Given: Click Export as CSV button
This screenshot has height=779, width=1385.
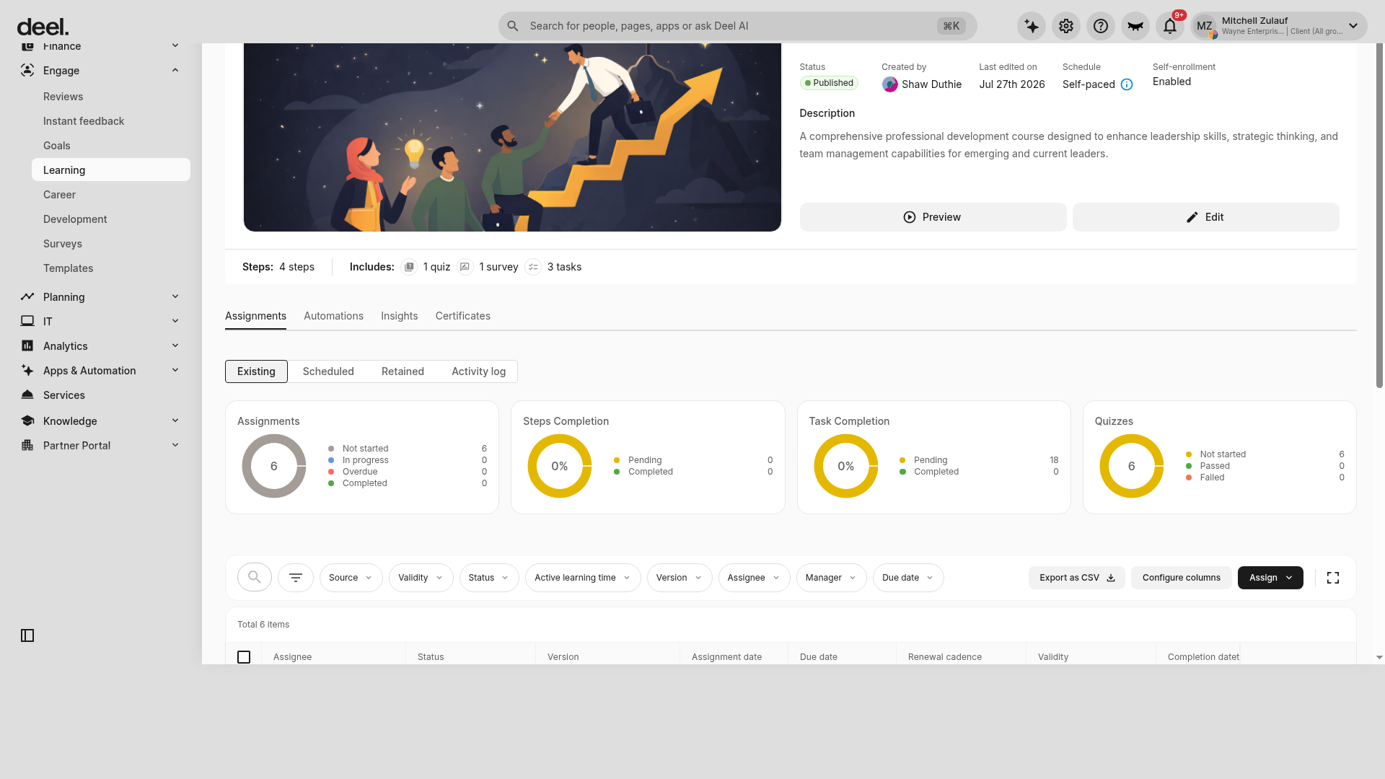Looking at the screenshot, I should pyautogui.click(x=1076, y=578).
